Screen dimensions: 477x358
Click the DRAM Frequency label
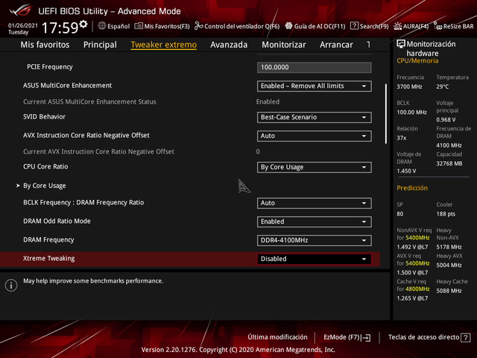[48, 240]
